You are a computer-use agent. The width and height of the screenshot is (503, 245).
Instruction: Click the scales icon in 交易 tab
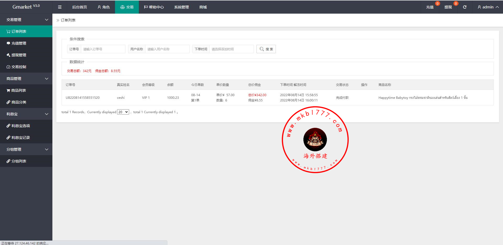coord(122,7)
